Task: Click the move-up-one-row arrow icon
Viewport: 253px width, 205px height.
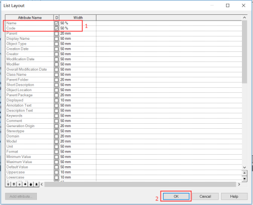Action: coord(19,184)
